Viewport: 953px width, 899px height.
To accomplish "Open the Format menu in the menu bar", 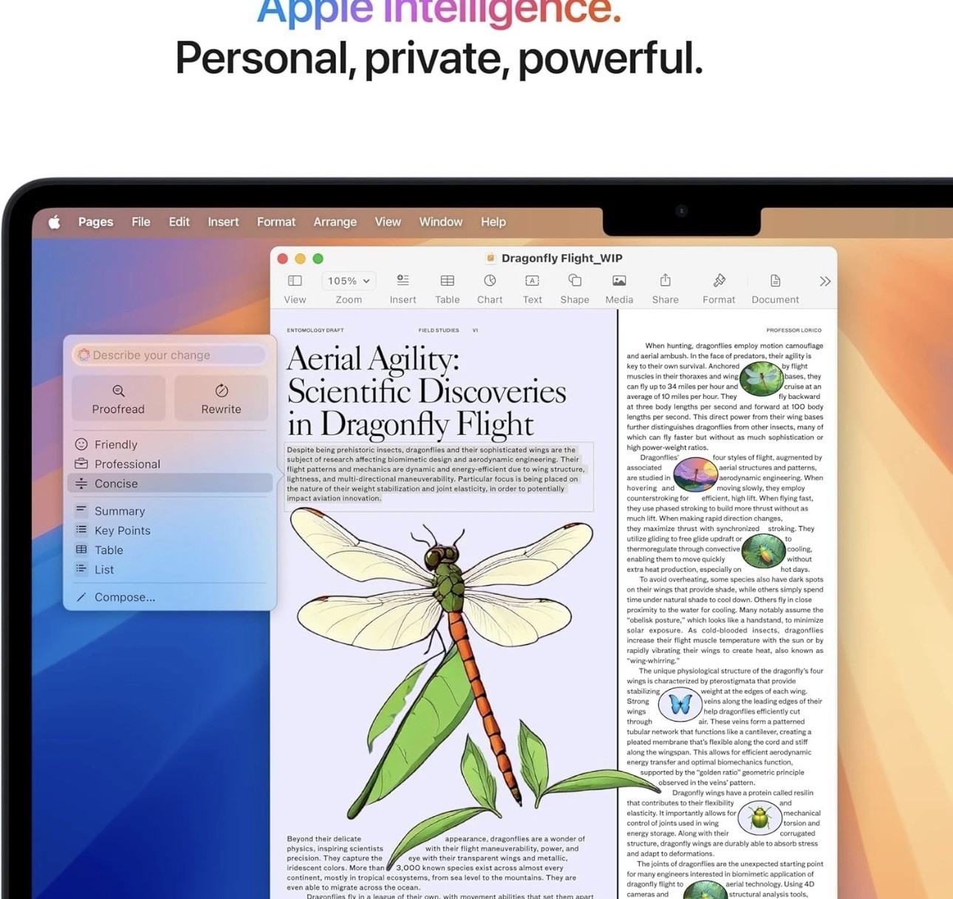I will [x=276, y=222].
